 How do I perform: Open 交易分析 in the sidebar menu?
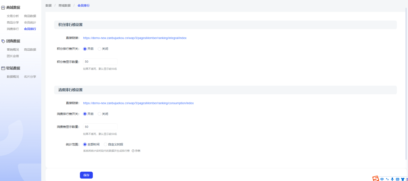tap(13, 16)
